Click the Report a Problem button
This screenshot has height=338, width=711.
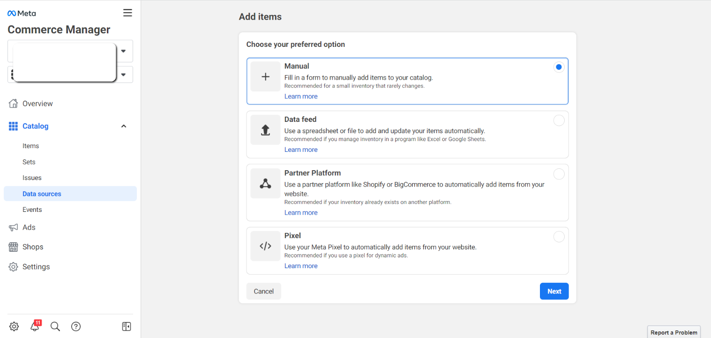674,332
